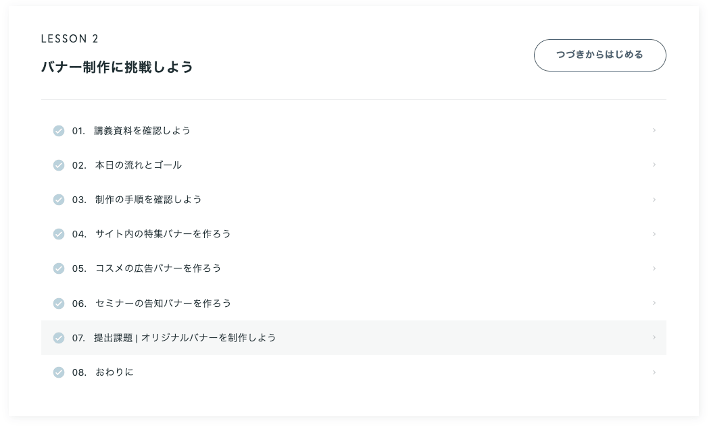Open lesson 02. 本日の流れとゴール
709x427 pixels.
tap(138, 165)
